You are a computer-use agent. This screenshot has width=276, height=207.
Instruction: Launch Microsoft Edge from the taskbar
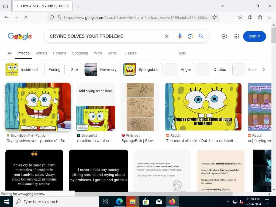tap(119, 202)
